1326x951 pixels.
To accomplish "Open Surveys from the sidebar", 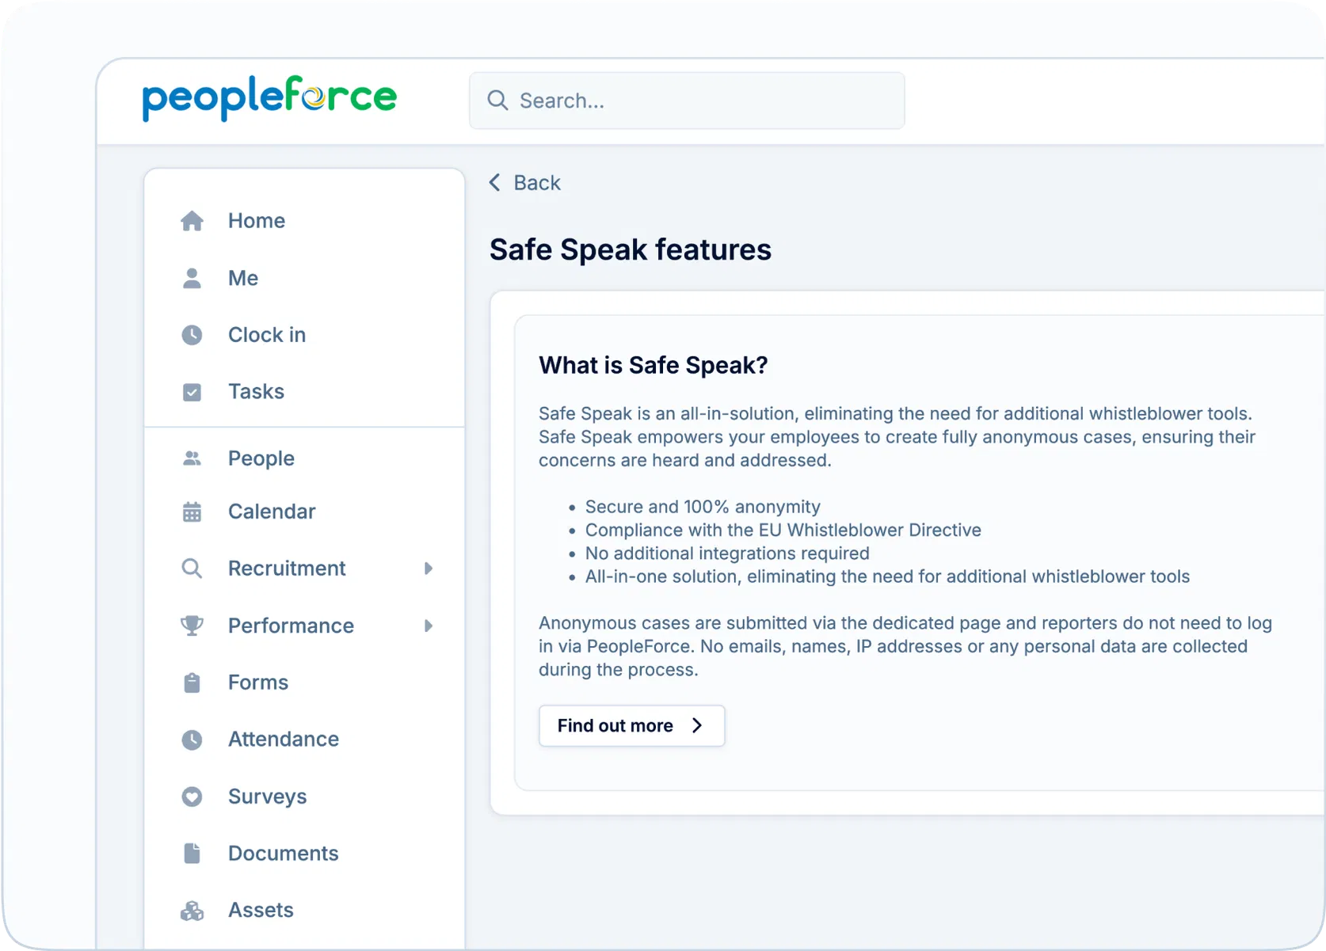I will pos(267,797).
